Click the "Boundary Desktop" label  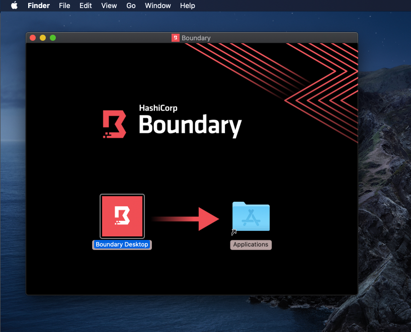click(x=122, y=244)
